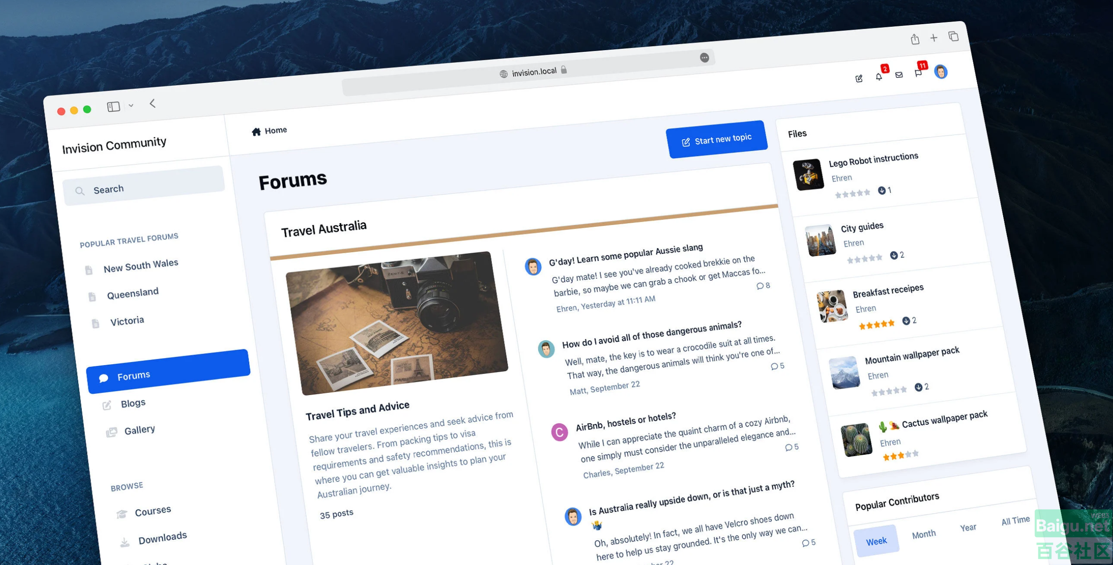Image resolution: width=1113 pixels, height=565 pixels.
Task: Open a new browser tab with plus icon
Action: click(x=934, y=38)
